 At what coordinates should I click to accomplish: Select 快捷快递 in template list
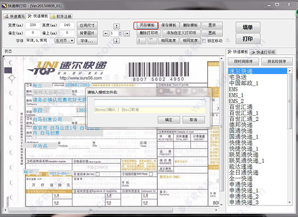257,143
